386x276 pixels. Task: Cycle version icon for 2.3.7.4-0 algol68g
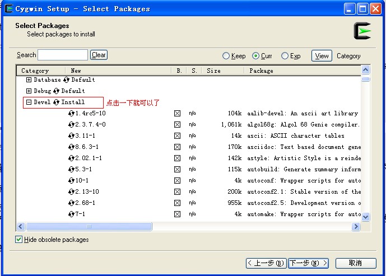click(x=71, y=124)
